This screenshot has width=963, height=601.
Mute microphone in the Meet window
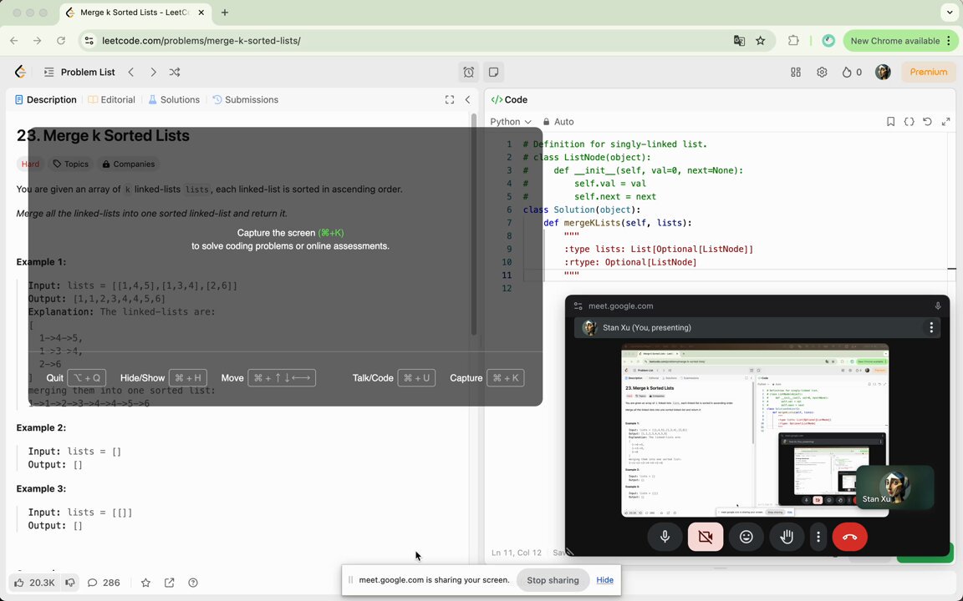coord(665,537)
